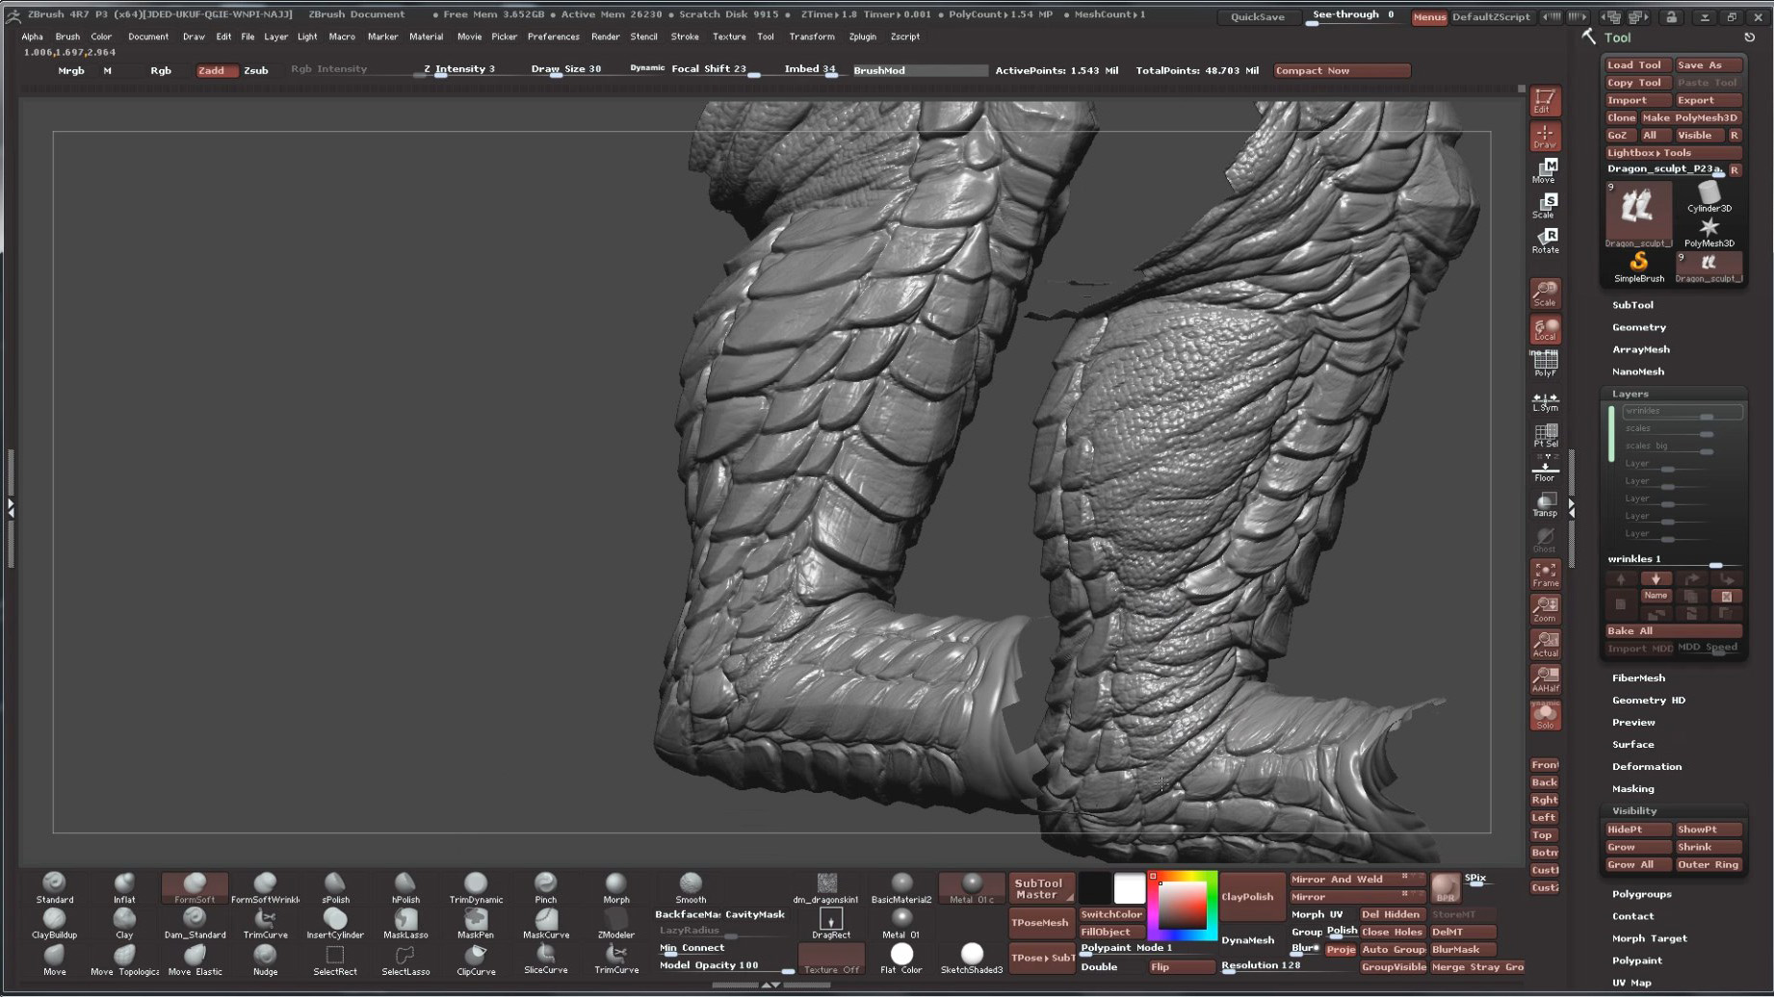
Task: Click the Draw Size slider
Action: click(566, 69)
